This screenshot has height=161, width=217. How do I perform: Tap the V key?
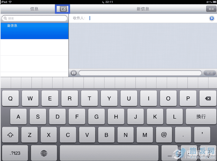pos(87,135)
